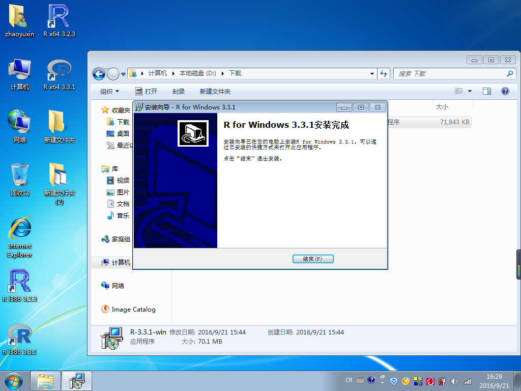Click the taskbar clock showing 16:29

point(494,381)
